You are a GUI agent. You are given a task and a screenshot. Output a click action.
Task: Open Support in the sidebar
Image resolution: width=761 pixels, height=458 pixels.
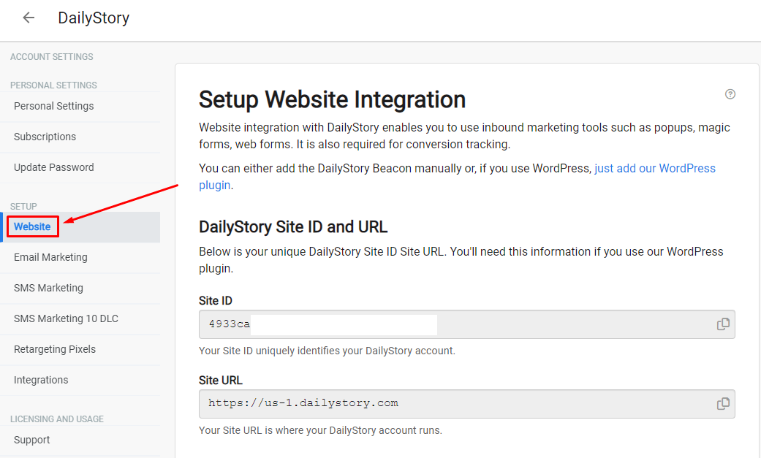pos(80,440)
